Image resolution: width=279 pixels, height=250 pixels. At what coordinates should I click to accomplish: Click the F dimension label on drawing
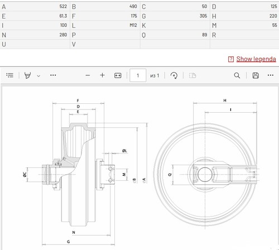78,100
